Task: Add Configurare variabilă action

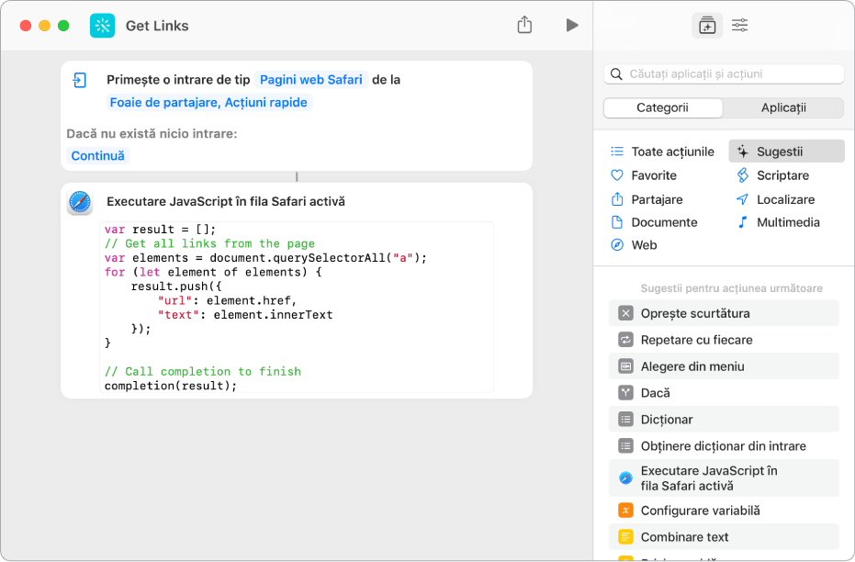Action: [724, 511]
